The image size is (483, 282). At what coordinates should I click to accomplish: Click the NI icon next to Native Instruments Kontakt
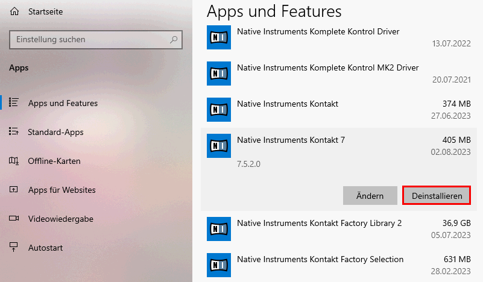tap(219, 110)
